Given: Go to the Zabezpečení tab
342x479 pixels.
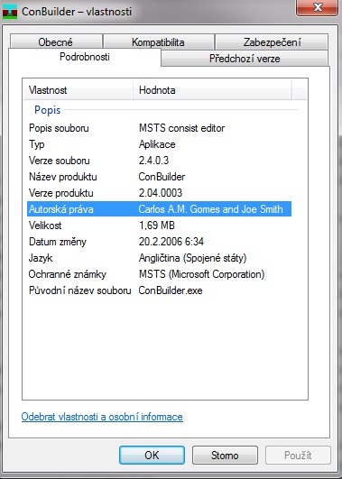Looking at the screenshot, I should point(272,42).
